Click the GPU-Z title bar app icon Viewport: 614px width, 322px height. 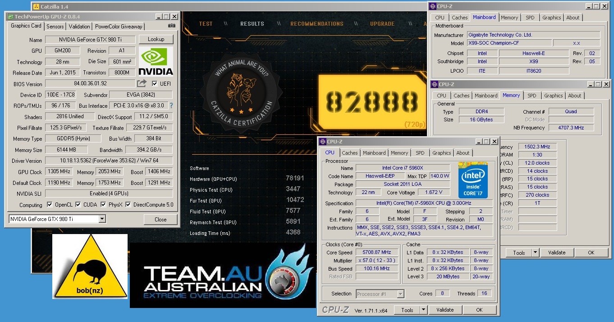[10, 17]
